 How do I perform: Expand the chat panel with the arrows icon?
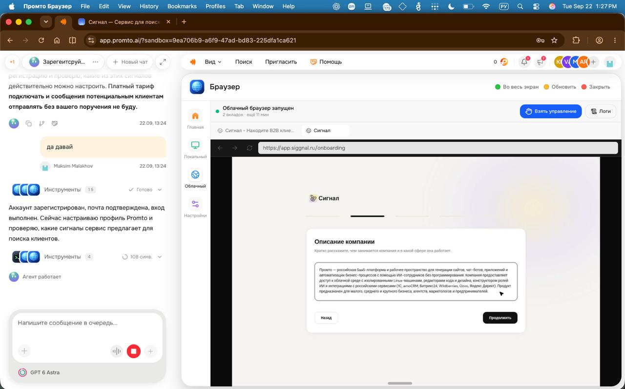point(163,62)
